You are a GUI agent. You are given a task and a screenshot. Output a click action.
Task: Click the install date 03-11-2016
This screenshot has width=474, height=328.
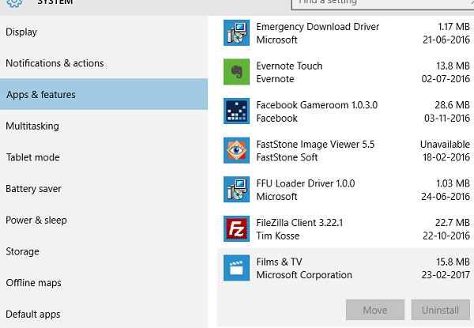coord(447,119)
